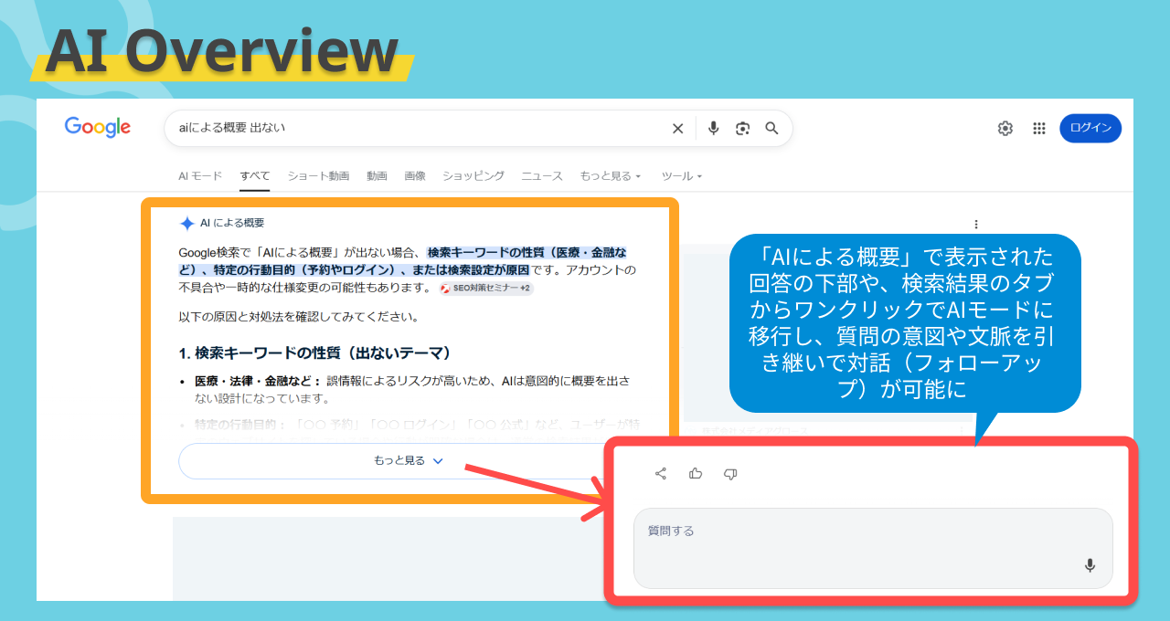Switch to the AI モード tab
1170x621 pixels.
[200, 176]
